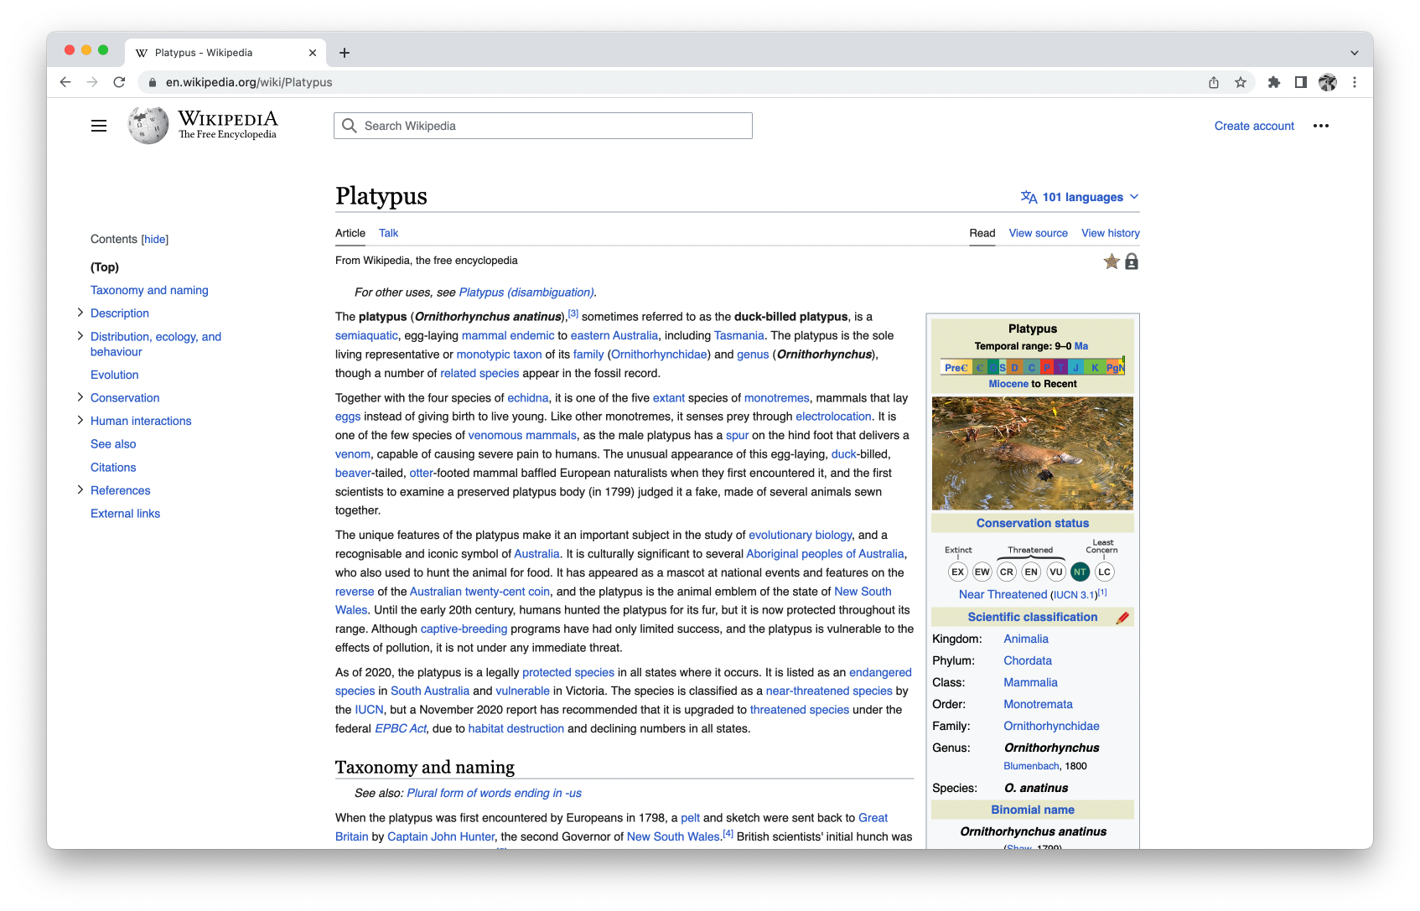Click the search magnifier icon
Image resolution: width=1420 pixels, height=911 pixels.
(350, 125)
